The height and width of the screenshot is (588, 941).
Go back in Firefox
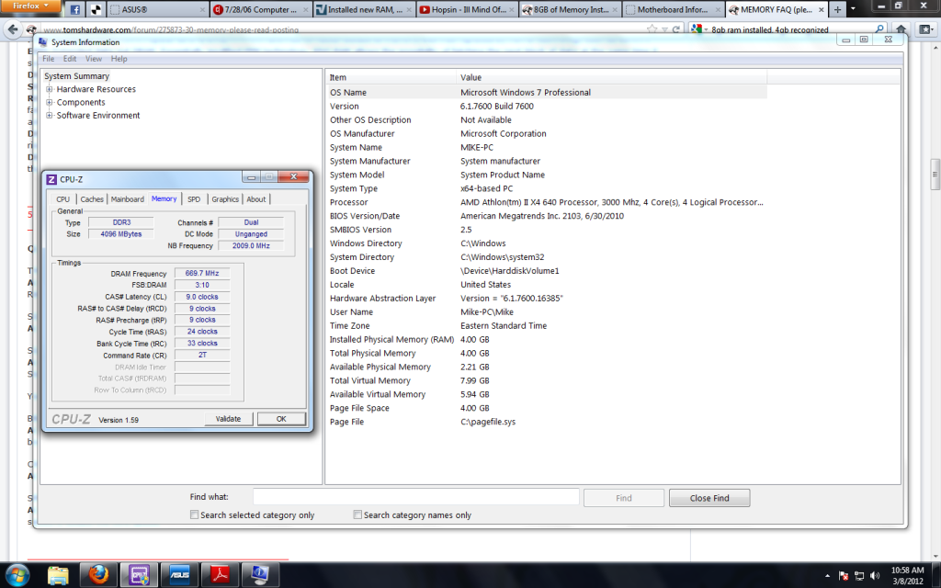click(13, 29)
